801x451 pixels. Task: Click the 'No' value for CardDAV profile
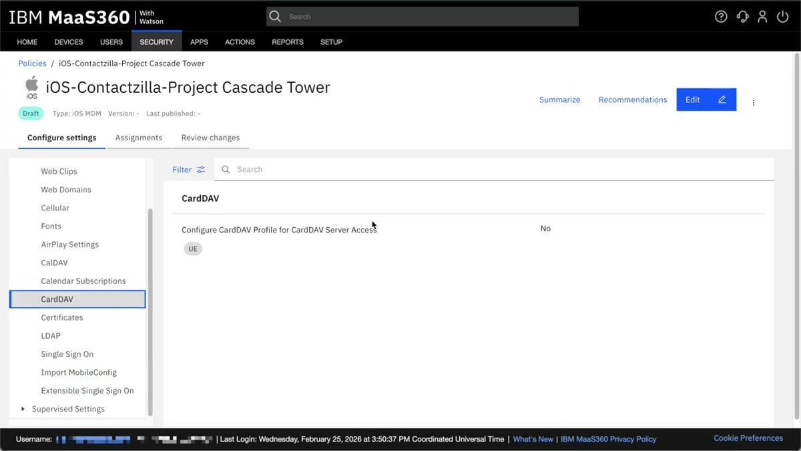[545, 229]
